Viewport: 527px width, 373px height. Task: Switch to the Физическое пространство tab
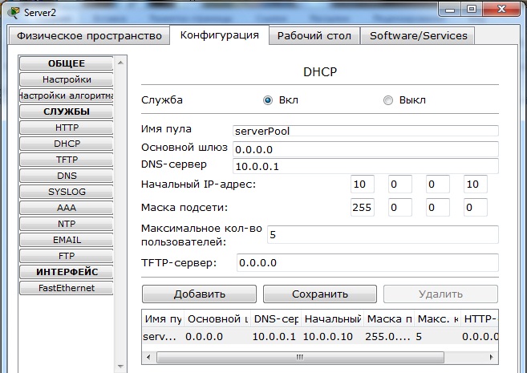[x=89, y=35]
